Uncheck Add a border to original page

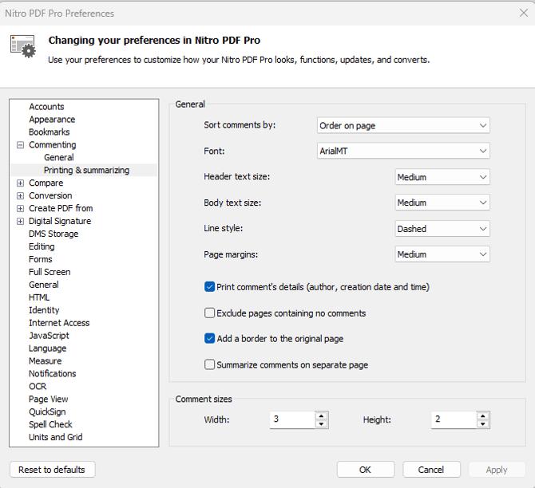[209, 338]
